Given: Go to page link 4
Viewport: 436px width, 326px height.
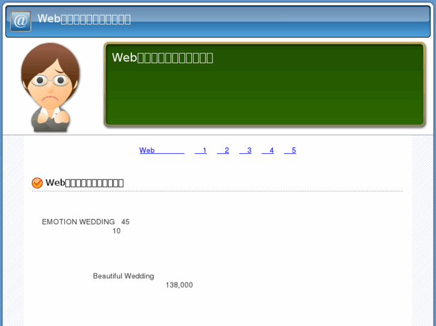Looking at the screenshot, I should click(267, 150).
